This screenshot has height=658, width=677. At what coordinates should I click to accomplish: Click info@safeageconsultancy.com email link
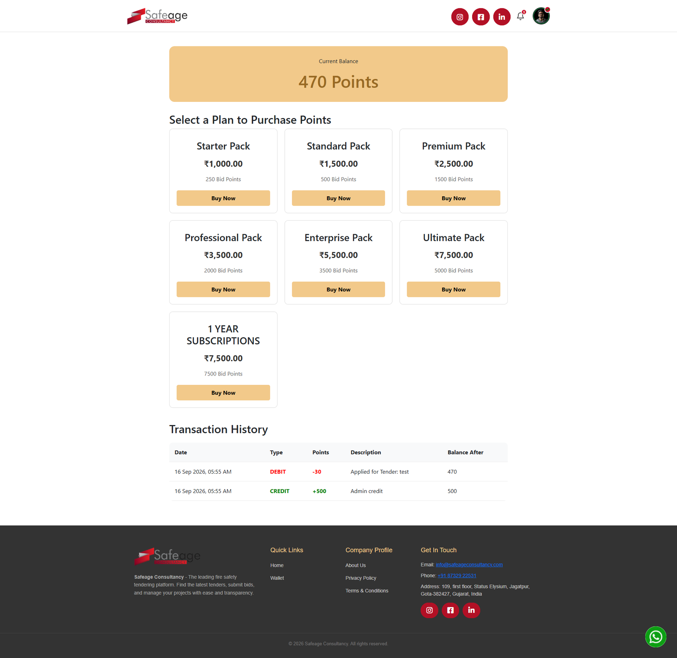pos(469,565)
